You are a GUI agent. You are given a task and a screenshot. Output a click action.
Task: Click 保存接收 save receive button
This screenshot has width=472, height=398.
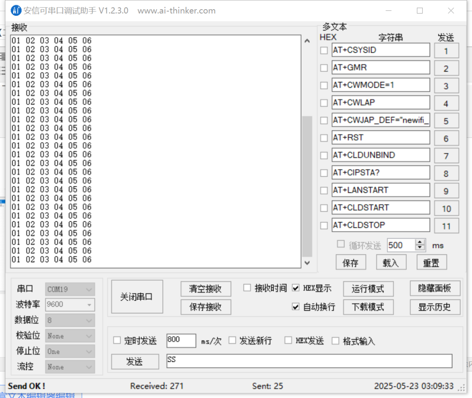[x=206, y=307]
